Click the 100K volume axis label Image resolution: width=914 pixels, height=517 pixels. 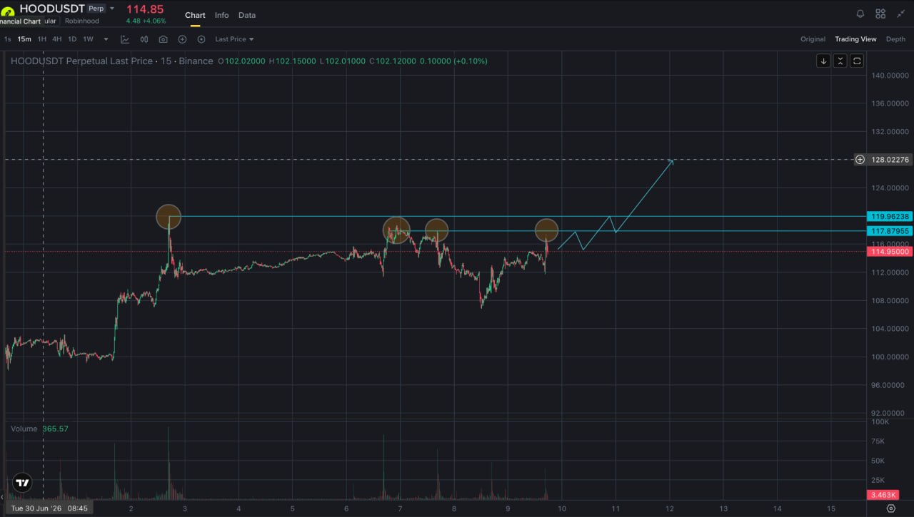880,422
